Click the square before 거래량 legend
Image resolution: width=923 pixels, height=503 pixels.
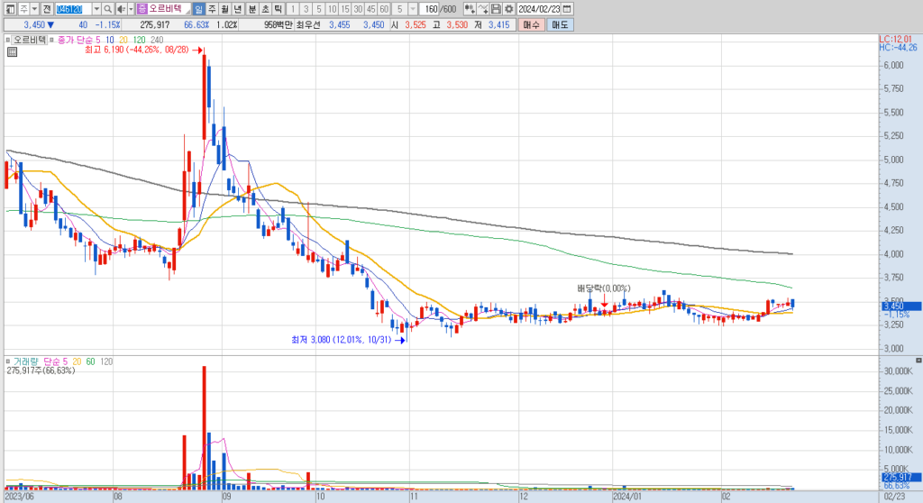coord(7,361)
